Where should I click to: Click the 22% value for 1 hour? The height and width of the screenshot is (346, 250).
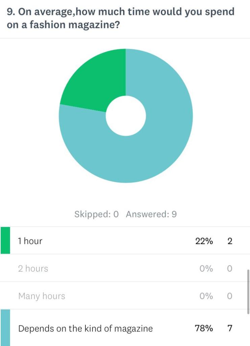coord(204,241)
